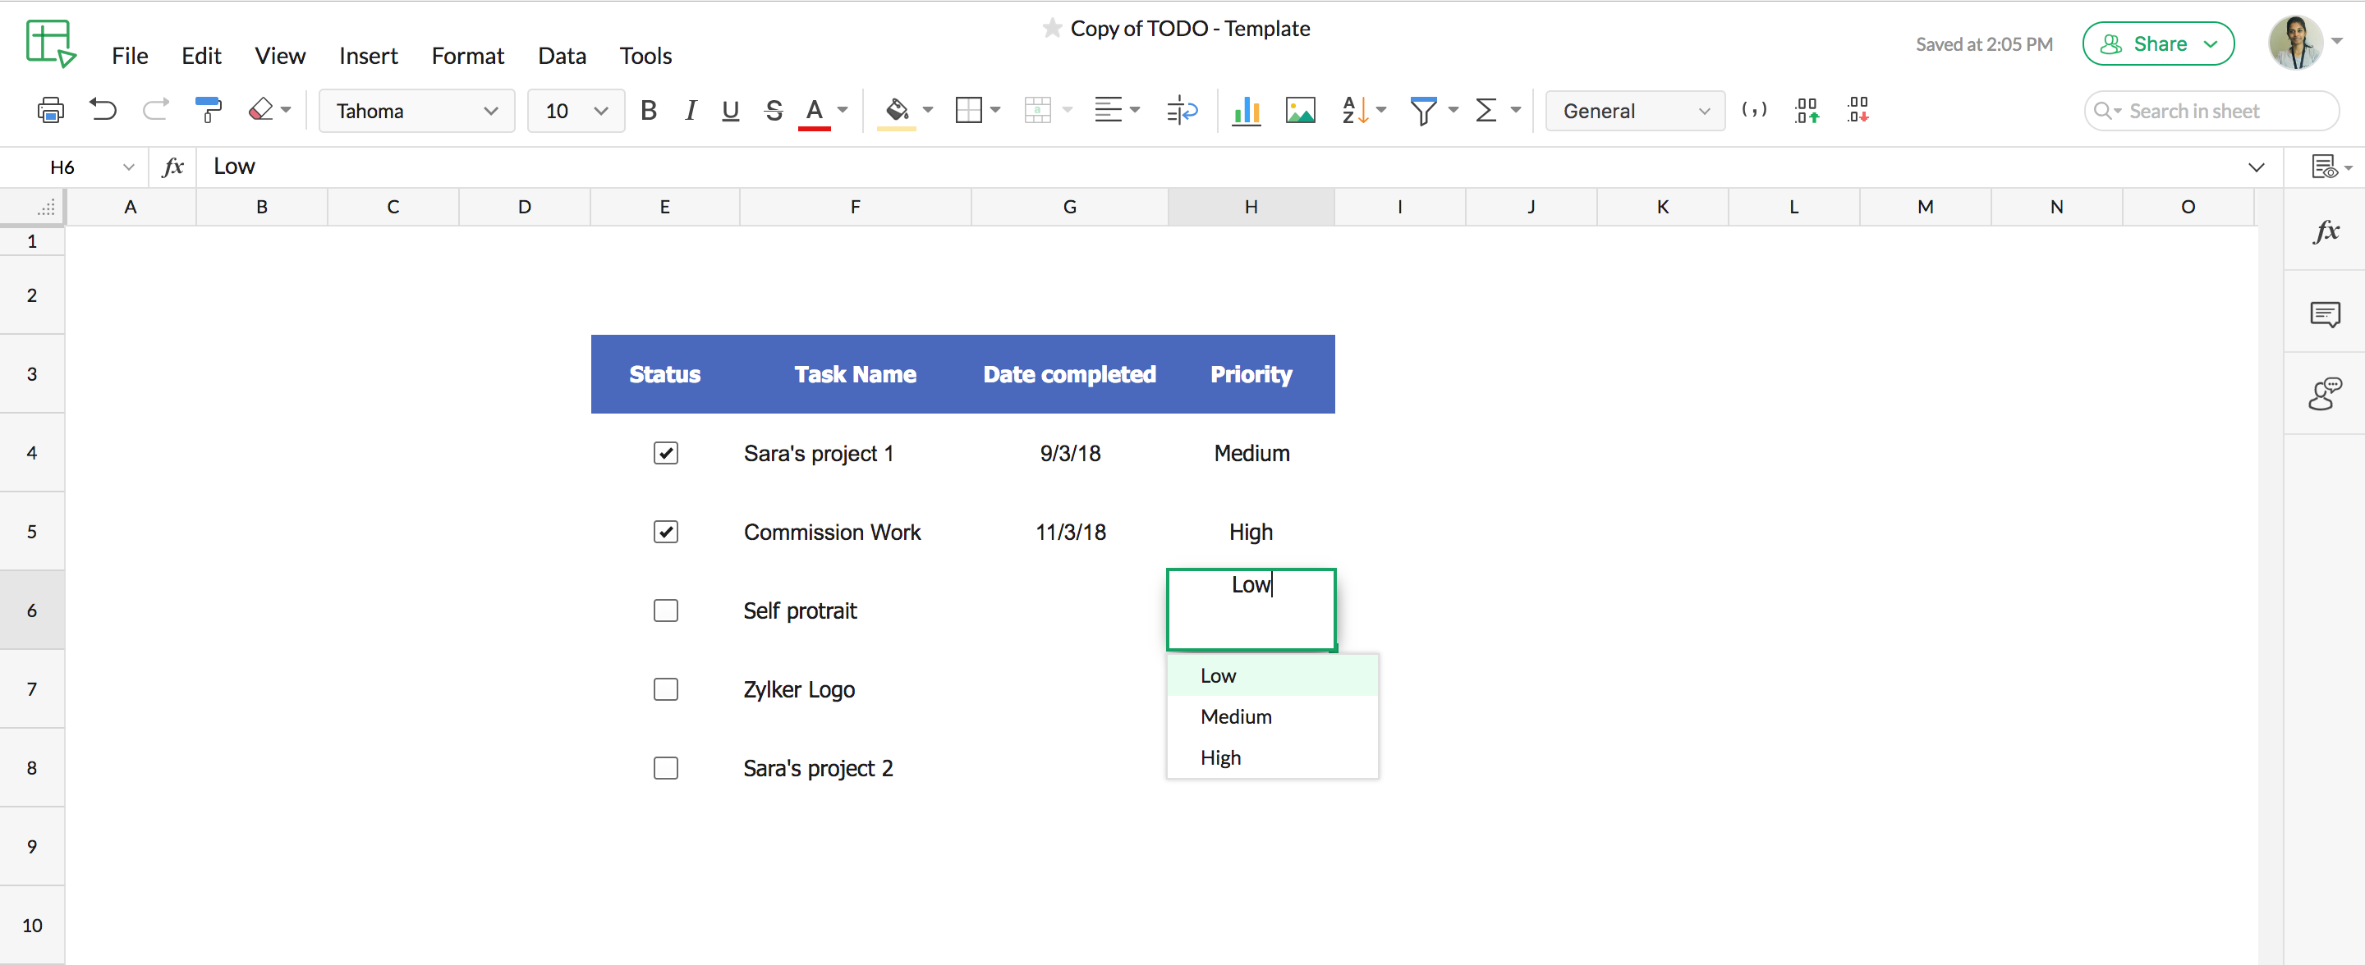Viewport: 2365px width, 965px height.
Task: Toggle checkbox for Zylker Logo task
Action: coord(664,689)
